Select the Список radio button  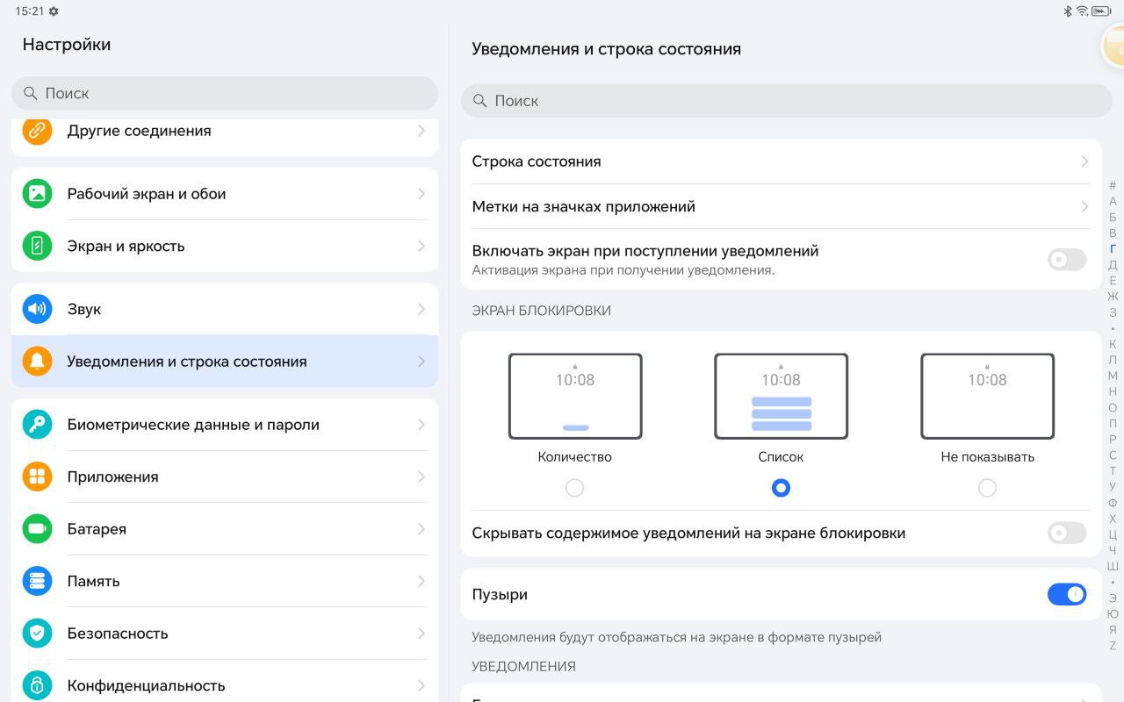click(781, 488)
